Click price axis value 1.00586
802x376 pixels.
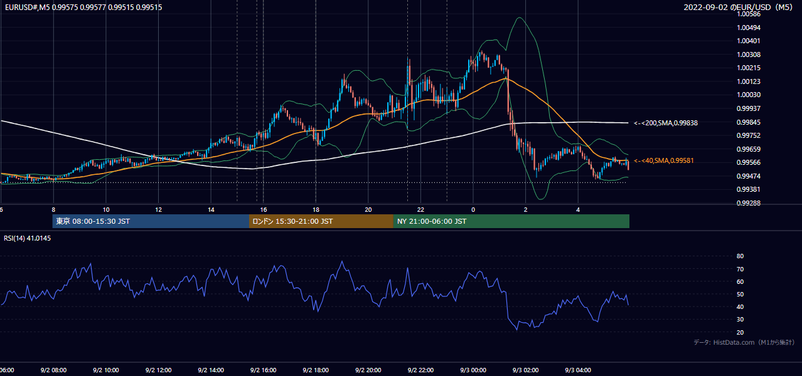coord(749,14)
